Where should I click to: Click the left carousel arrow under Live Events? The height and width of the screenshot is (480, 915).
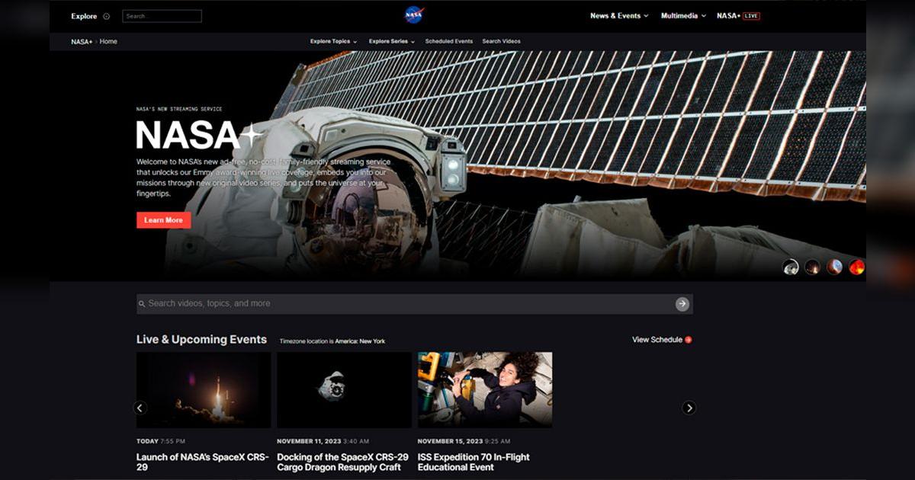coord(140,408)
